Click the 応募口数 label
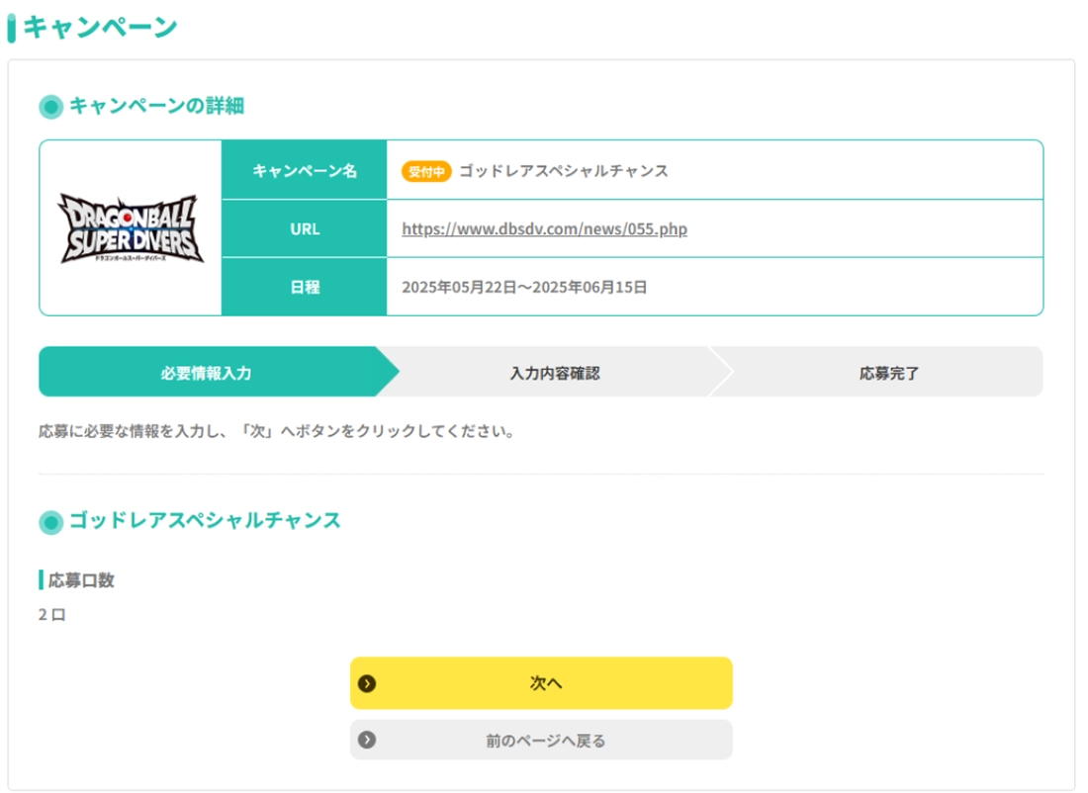Viewport: 1088px width, 793px height. click(x=81, y=580)
